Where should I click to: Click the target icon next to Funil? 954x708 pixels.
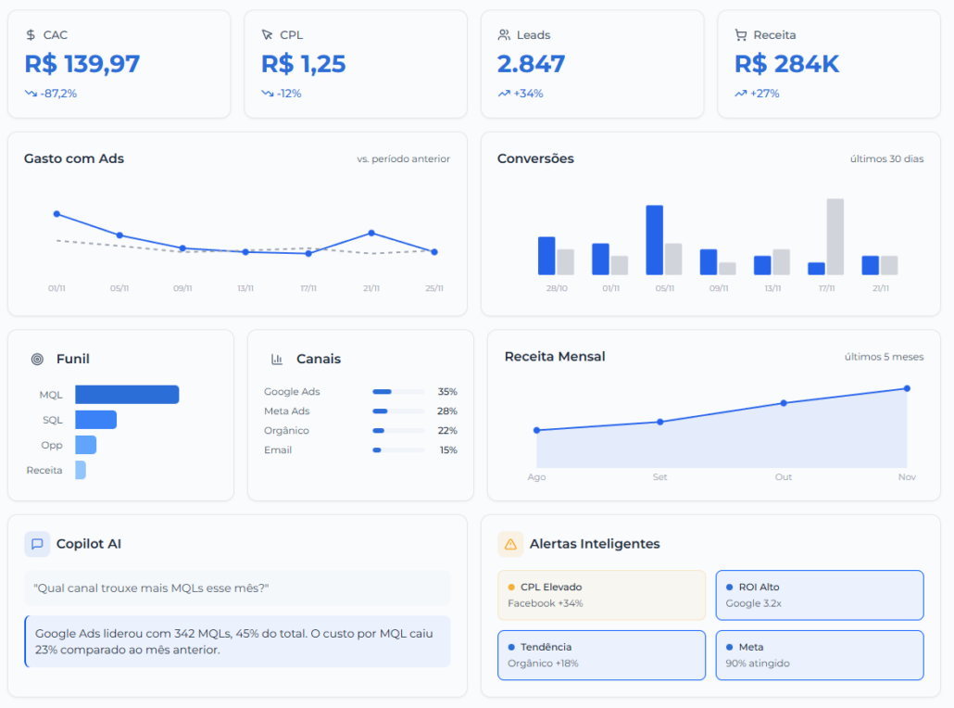coord(37,359)
